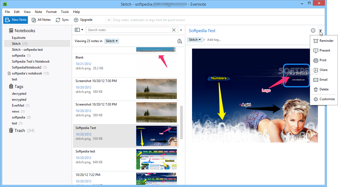Viewport: 338px width, 187px height.
Task: Click the Tags header icon
Action: [x=11, y=86]
